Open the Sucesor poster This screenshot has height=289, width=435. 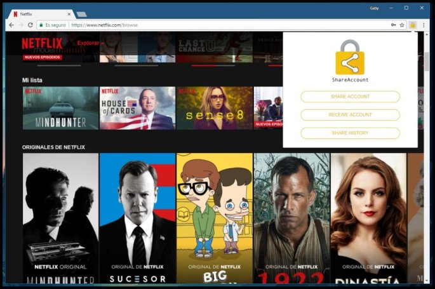click(137, 218)
